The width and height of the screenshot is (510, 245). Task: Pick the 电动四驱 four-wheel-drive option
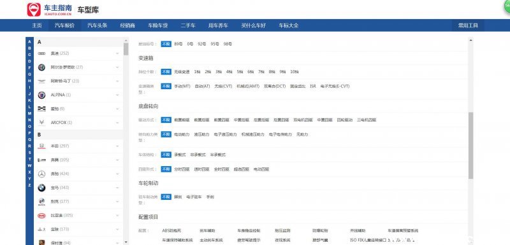point(261,169)
